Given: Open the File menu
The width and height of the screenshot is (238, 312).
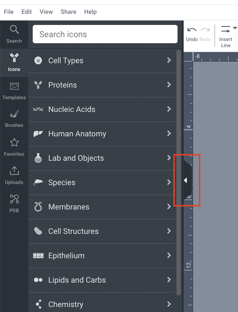Looking at the screenshot, I should click(9, 12).
